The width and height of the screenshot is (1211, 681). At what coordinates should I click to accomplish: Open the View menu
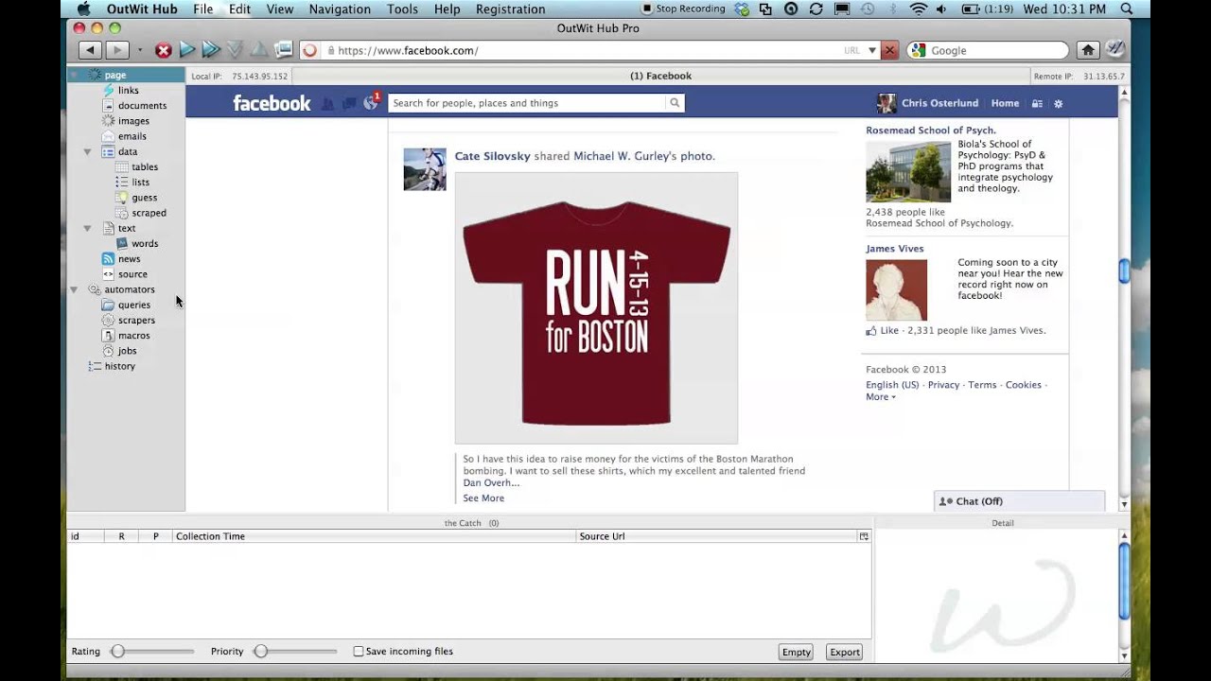pyautogui.click(x=280, y=9)
